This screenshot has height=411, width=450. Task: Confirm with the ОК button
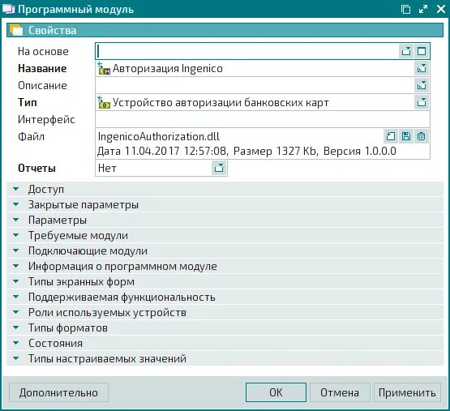click(276, 392)
